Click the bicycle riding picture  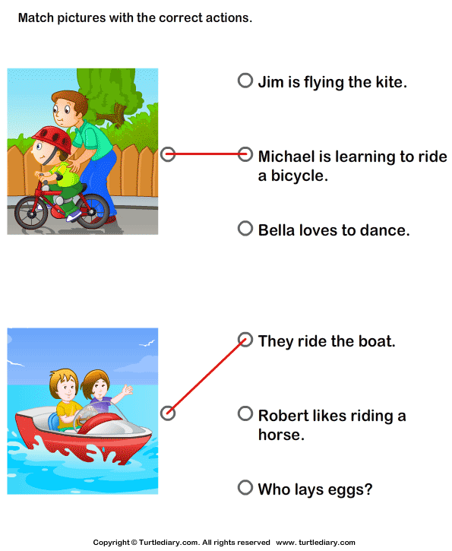point(83,151)
